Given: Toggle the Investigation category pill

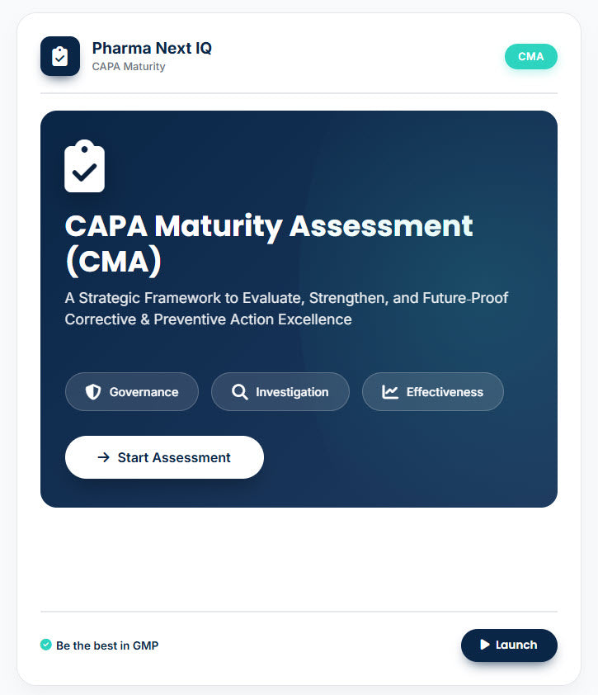Looking at the screenshot, I should 280,391.
